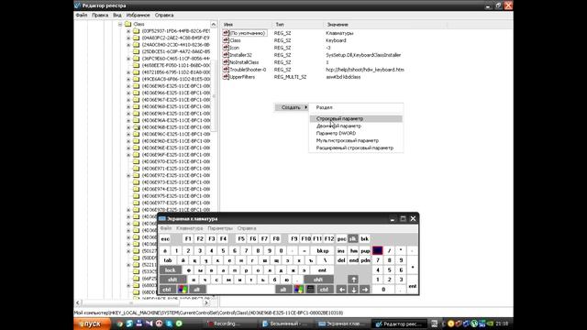The image size is (587, 330).
Task: Open the Правка menu
Action: [x=100, y=15]
